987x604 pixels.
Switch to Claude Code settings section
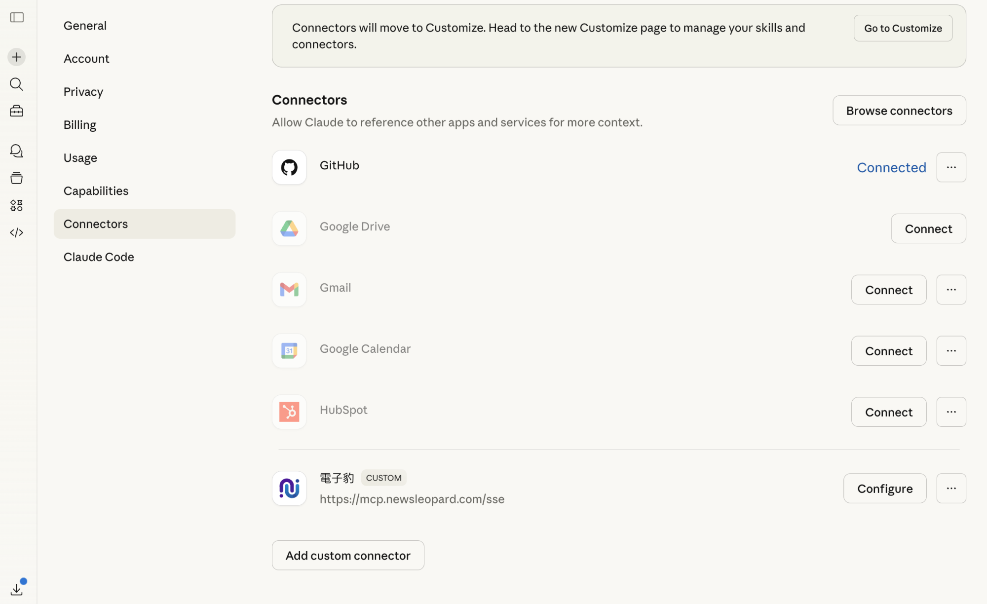coord(99,257)
